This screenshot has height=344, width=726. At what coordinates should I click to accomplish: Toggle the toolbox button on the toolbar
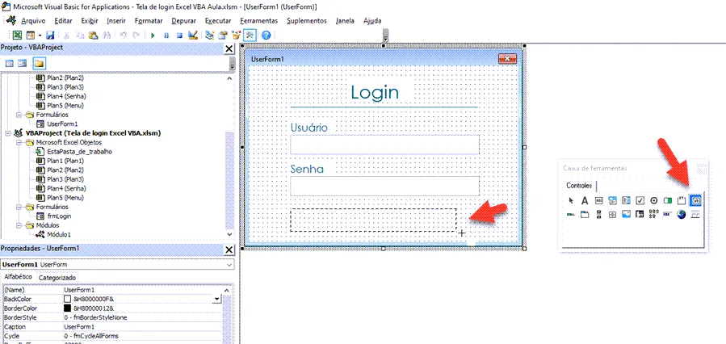point(250,36)
